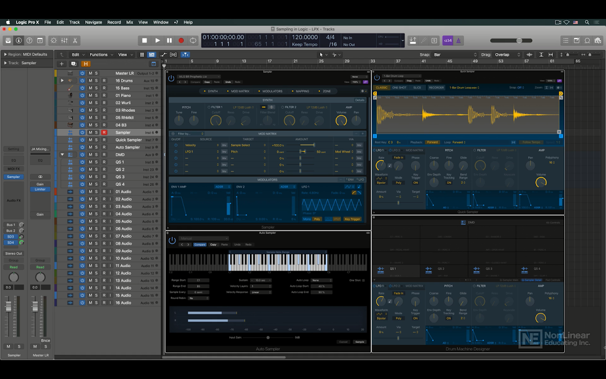Toggle the Cycle mode button
The image size is (606, 379).
pyautogui.click(x=193, y=41)
